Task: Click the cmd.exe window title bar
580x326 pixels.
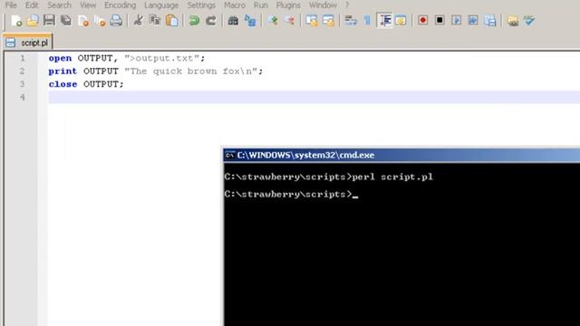Action: click(x=401, y=155)
